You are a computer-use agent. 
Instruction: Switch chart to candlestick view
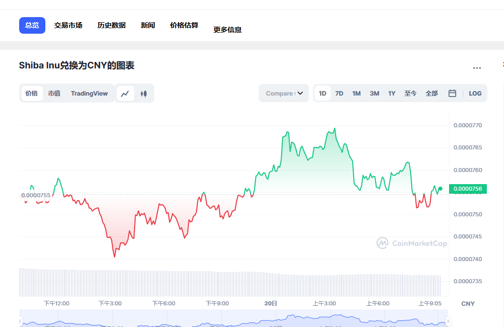point(144,93)
